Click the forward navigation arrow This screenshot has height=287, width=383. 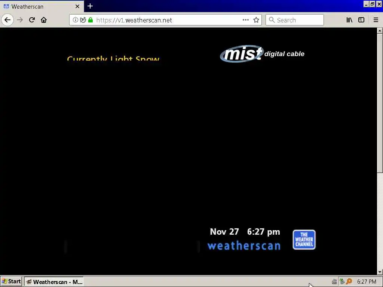[20, 20]
